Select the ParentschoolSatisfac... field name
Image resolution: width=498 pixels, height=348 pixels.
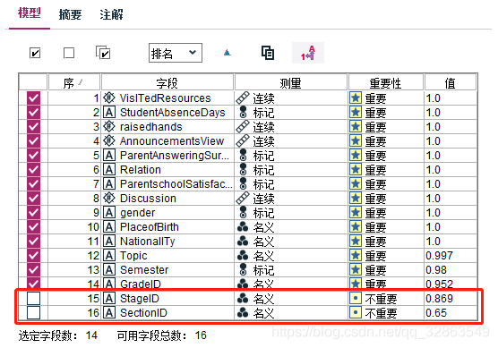point(176,183)
